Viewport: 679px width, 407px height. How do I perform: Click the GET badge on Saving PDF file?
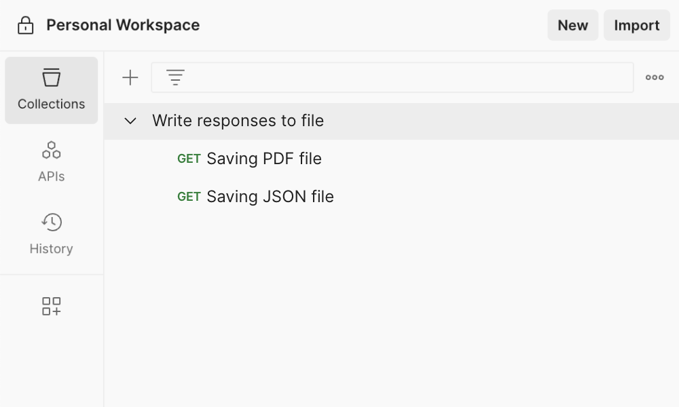(189, 158)
